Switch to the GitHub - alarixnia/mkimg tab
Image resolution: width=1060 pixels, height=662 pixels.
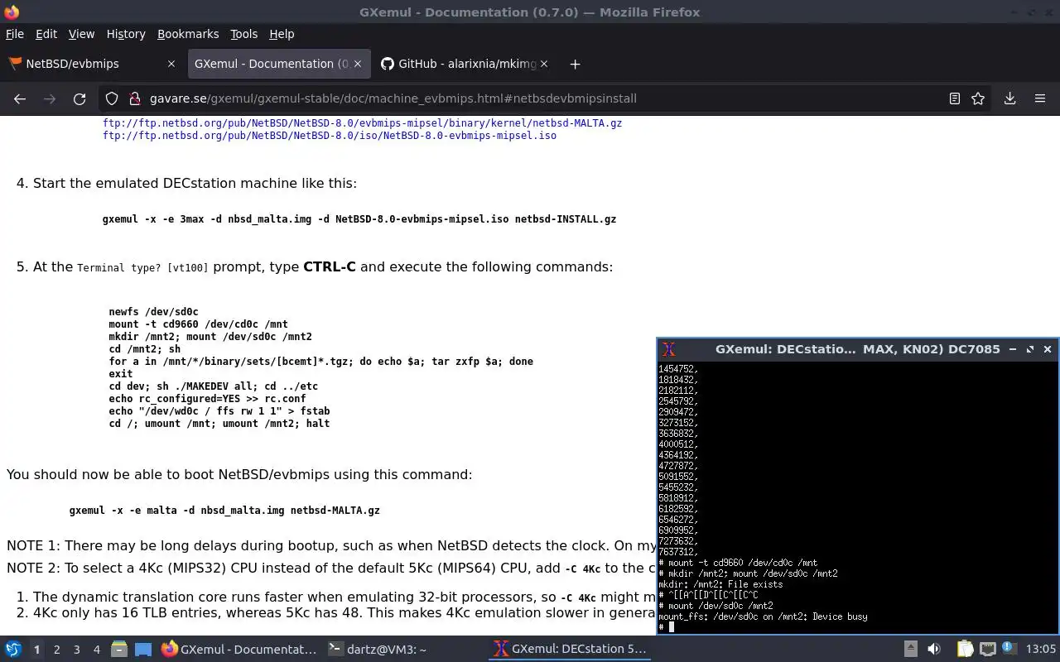466,64
